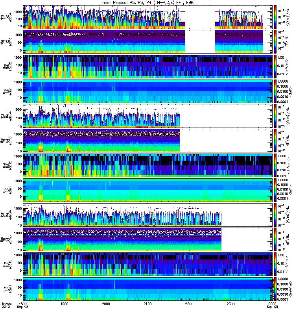This screenshot has width=295, height=315.
Task: Select the "tha fbk scm1" axis label
Action: point(7,91)
